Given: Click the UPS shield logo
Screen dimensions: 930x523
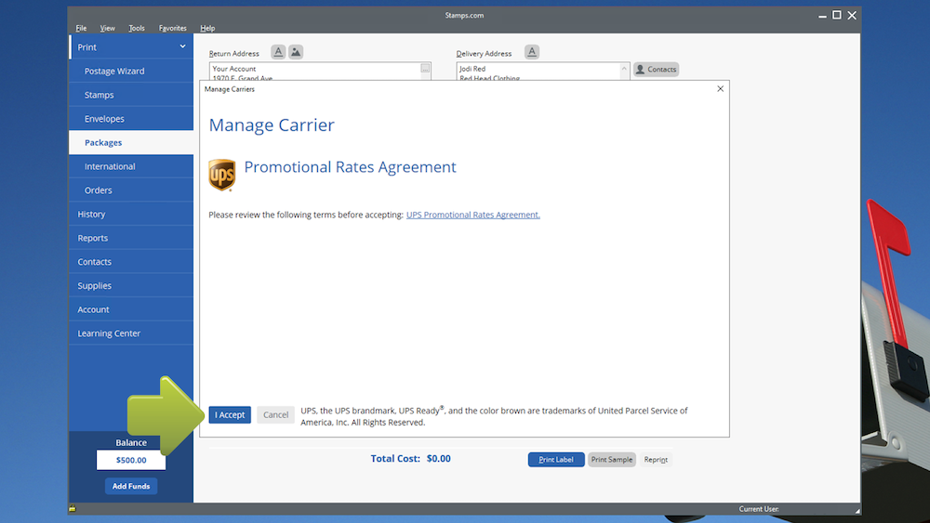Looking at the screenshot, I should pos(221,174).
